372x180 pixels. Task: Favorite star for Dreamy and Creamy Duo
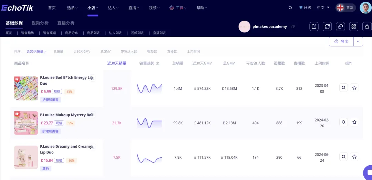tap(354, 157)
